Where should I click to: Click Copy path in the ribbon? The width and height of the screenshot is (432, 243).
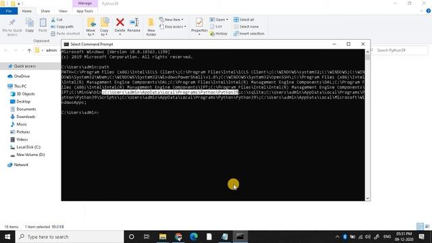pyautogui.click(x=62, y=27)
